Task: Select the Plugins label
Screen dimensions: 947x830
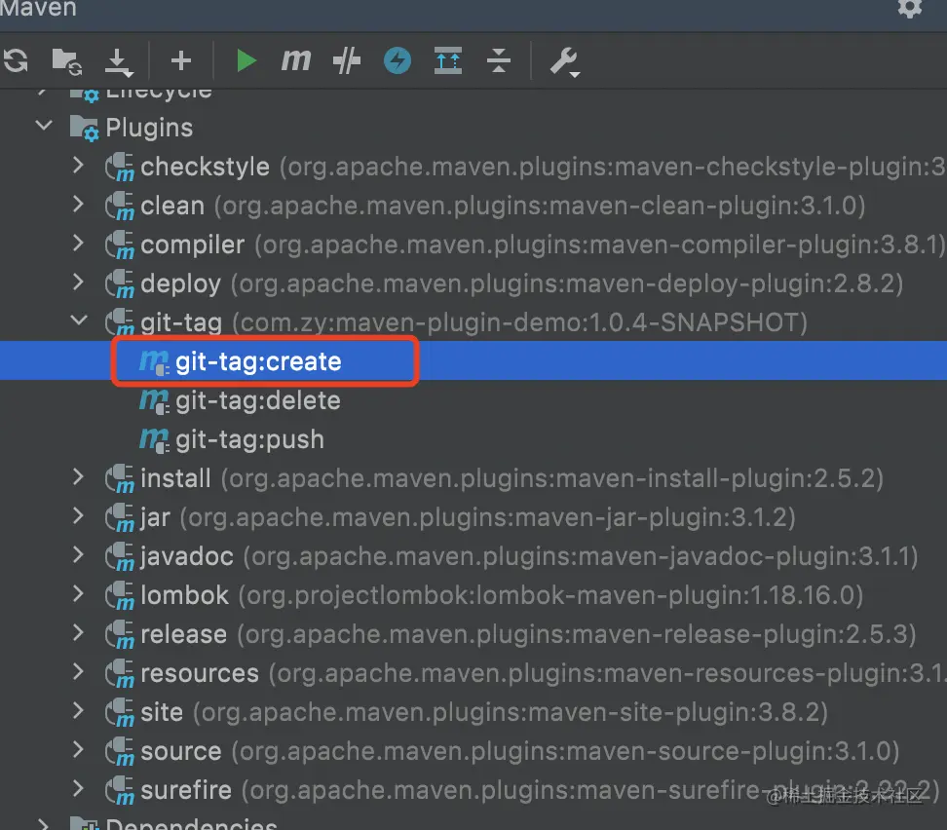Action: pos(149,128)
